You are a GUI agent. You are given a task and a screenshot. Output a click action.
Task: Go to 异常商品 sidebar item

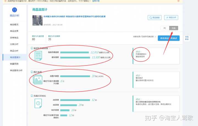pos(14,38)
